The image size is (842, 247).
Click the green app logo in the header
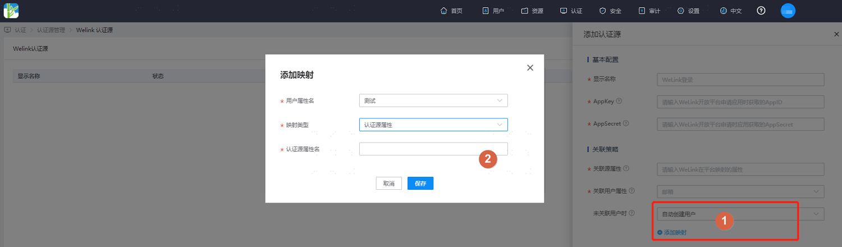point(11,11)
